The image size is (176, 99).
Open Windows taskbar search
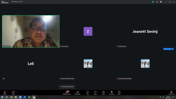pos(7,97)
